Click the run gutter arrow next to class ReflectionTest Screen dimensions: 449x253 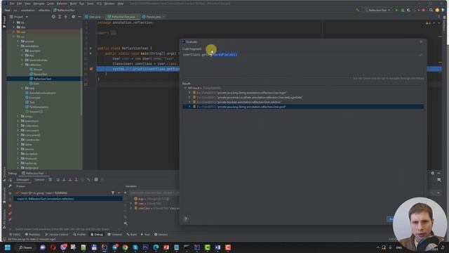click(91, 48)
